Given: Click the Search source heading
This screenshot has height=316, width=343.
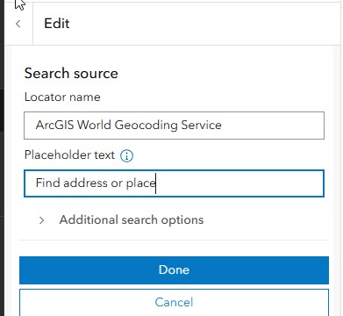Looking at the screenshot, I should point(71,73).
